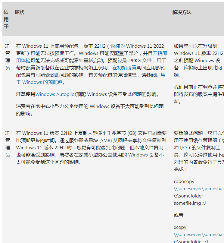Screen dimensions: 224x243
Task: Open the Windows Autopilot link
Action: click(56, 94)
